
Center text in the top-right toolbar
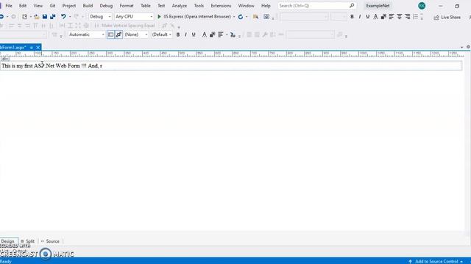coord(399,17)
